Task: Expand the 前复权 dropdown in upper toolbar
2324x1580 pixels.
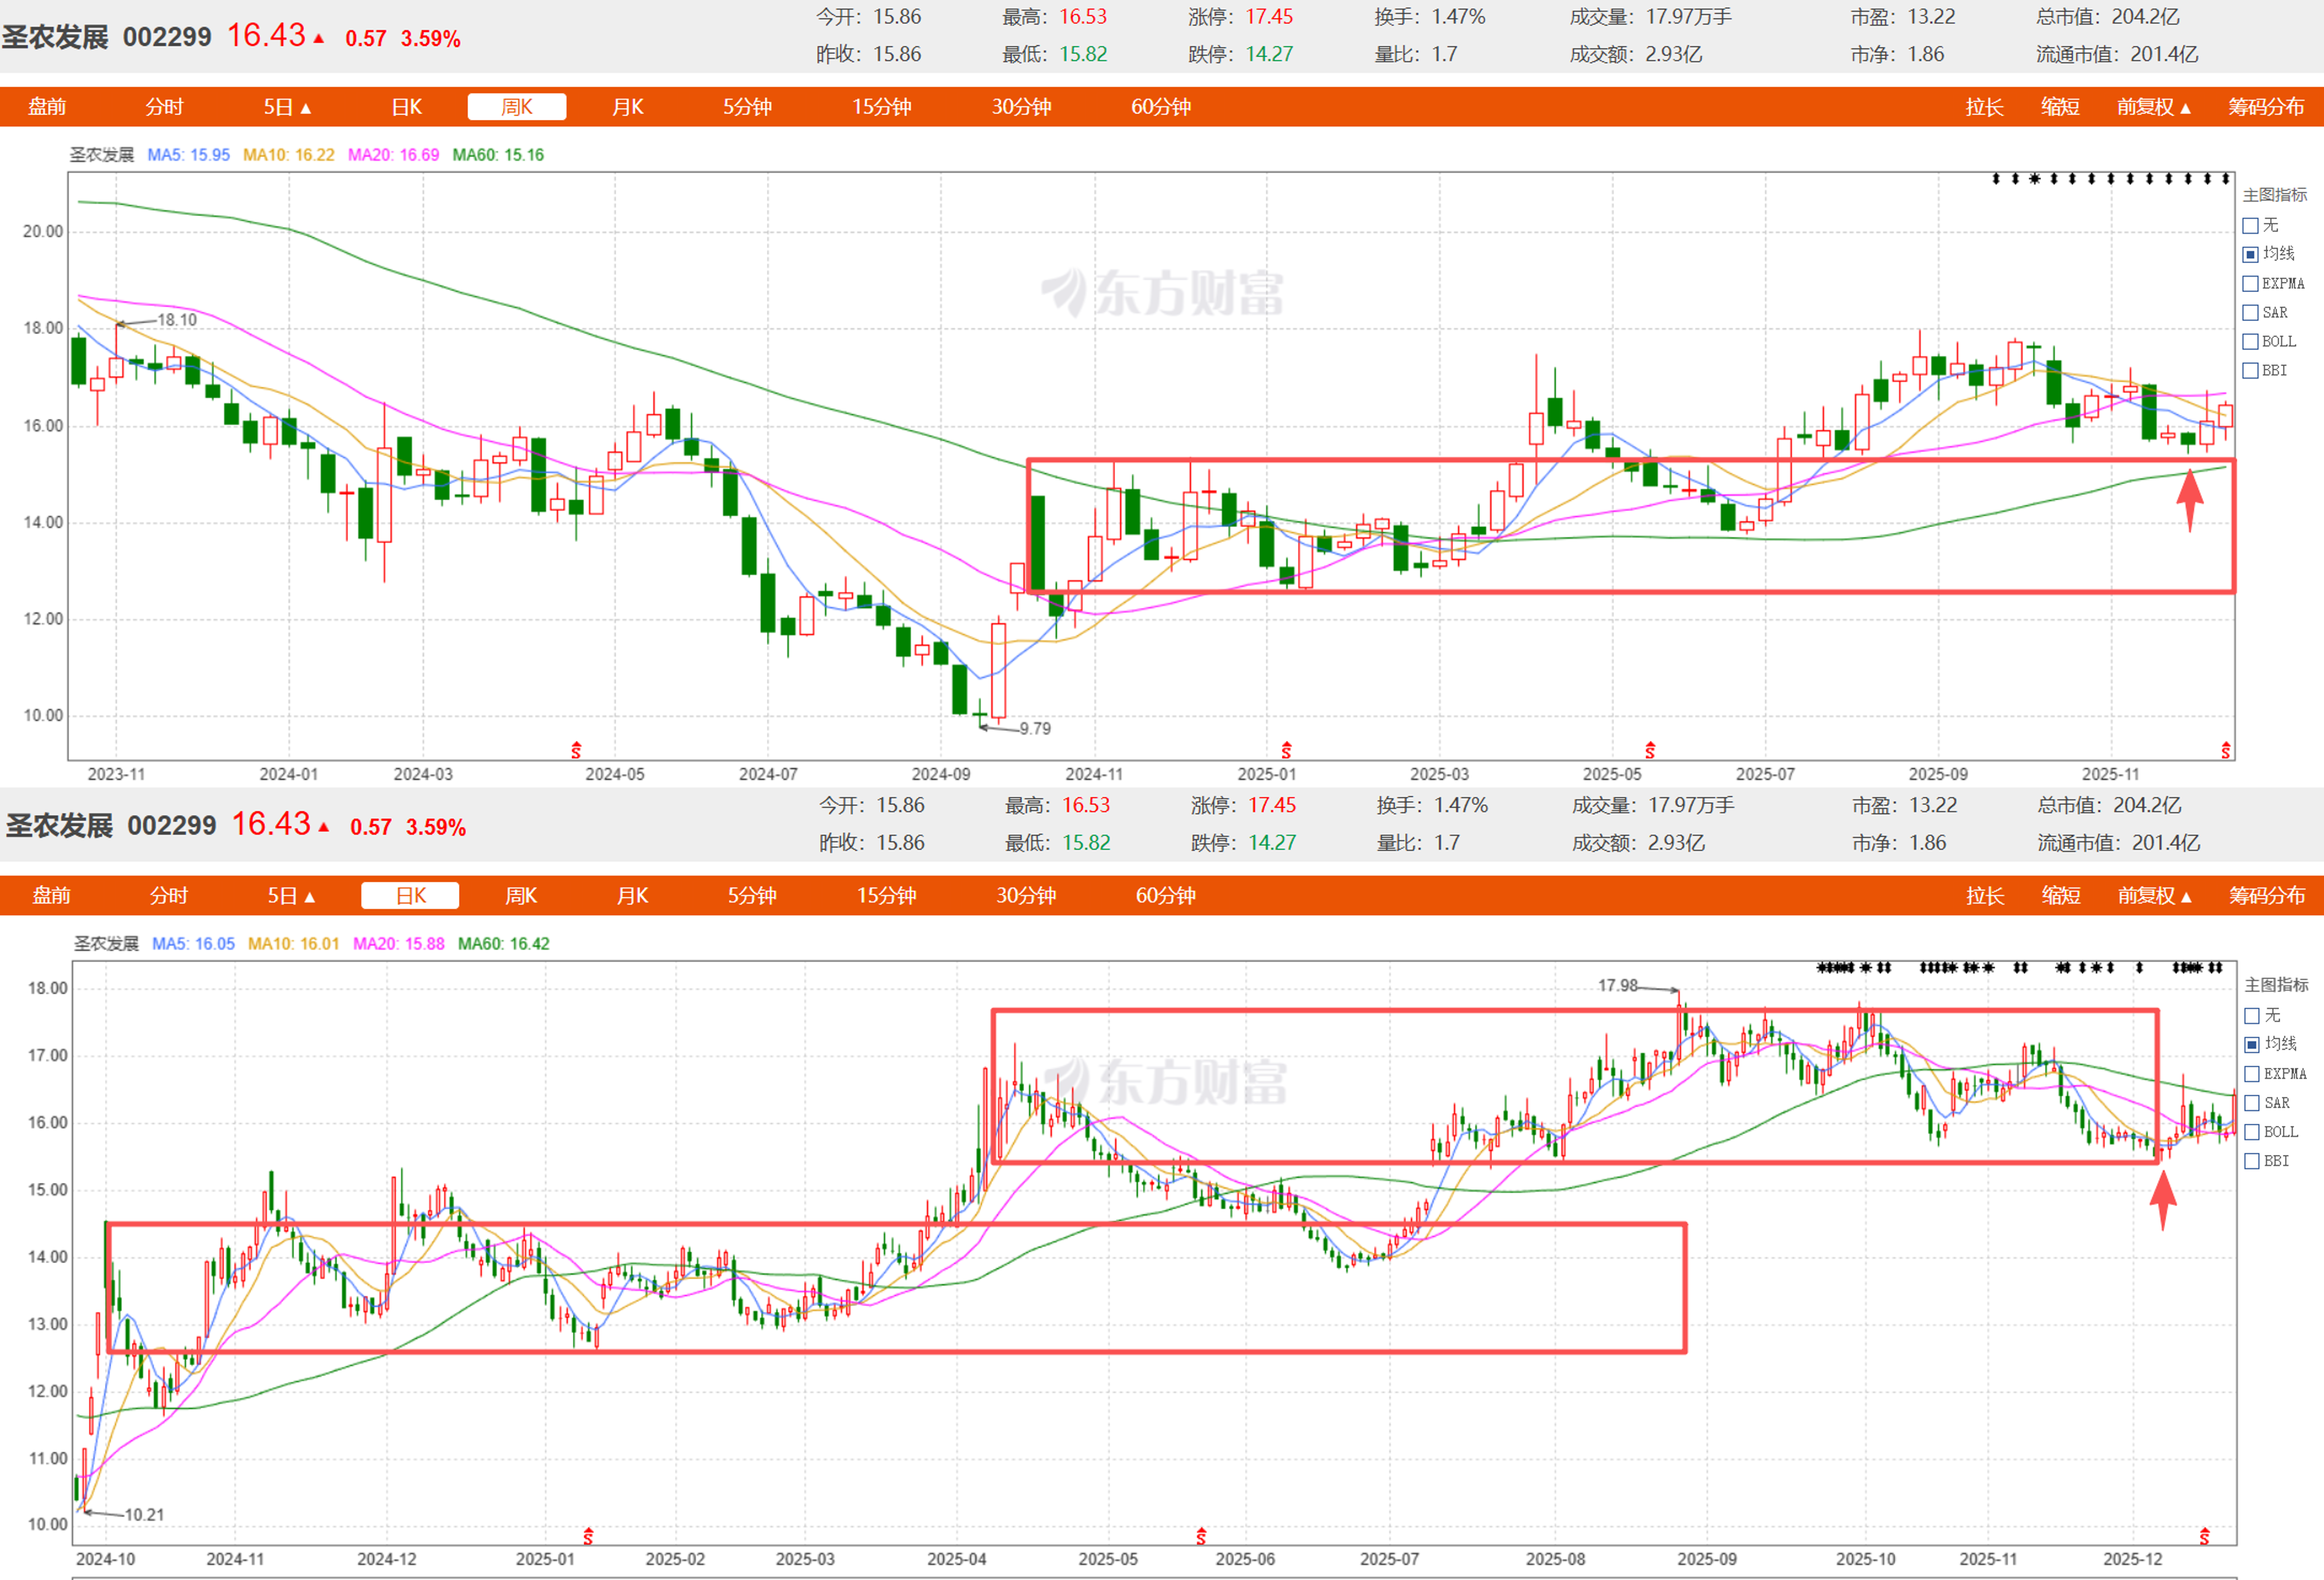Action: [2154, 107]
